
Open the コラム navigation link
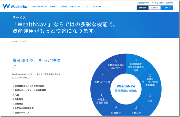[87, 6]
